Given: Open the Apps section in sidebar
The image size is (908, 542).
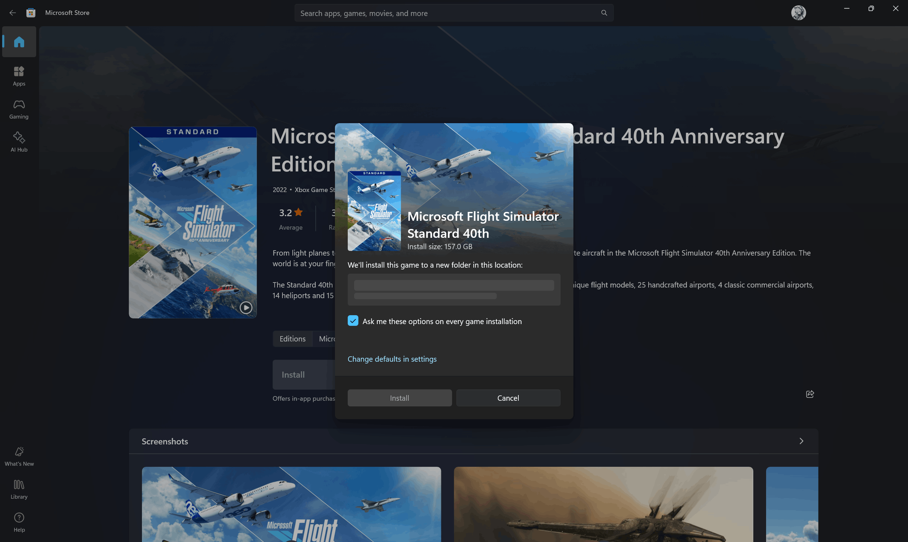Looking at the screenshot, I should tap(19, 76).
